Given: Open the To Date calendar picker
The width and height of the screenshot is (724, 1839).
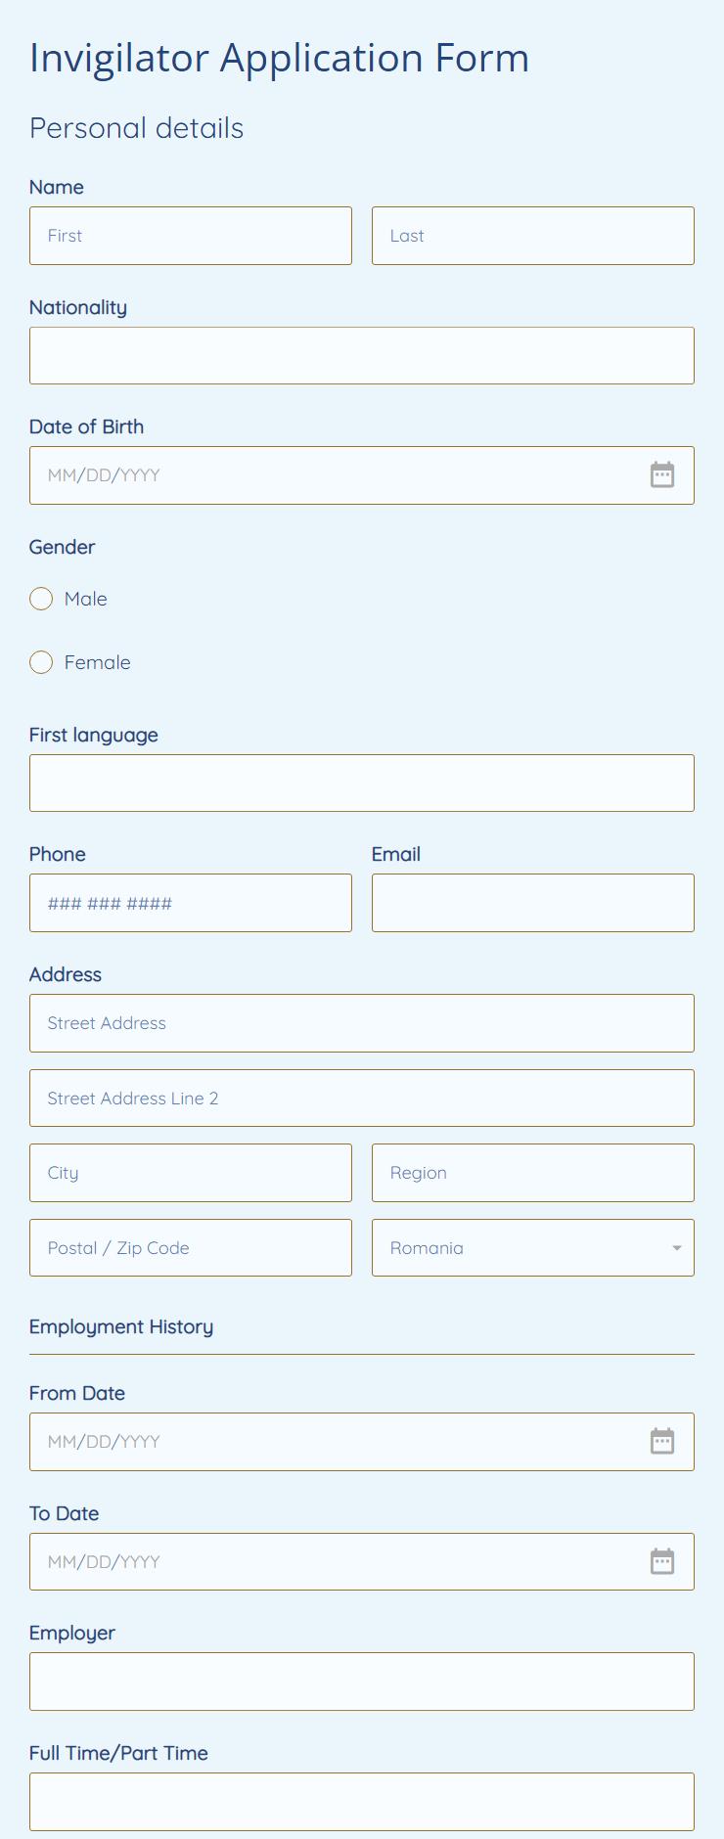Looking at the screenshot, I should tap(663, 1561).
